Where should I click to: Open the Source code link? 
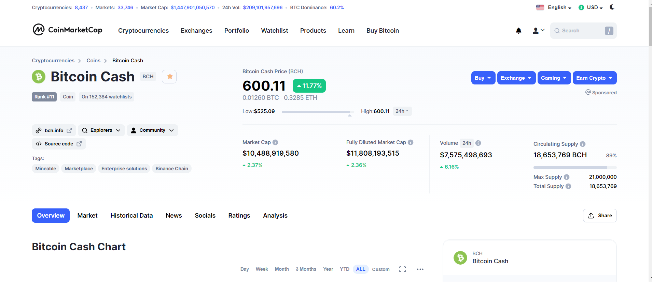59,144
